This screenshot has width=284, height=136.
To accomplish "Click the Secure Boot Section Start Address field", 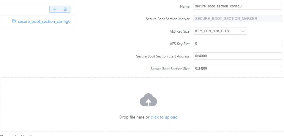I will (x=238, y=56).
